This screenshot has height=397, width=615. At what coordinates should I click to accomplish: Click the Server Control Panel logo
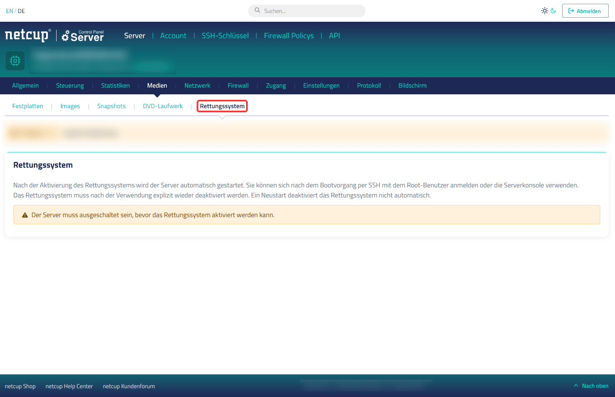tap(83, 36)
